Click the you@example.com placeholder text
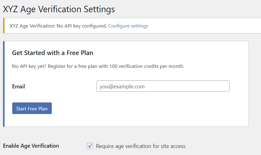This screenshot has width=261, height=155. (122, 87)
